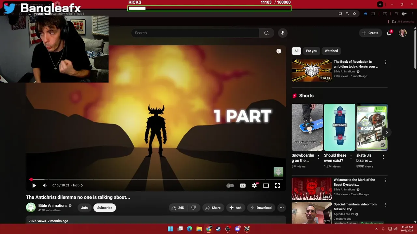Open Special members video from Mexico City
This screenshot has width=417, height=234.
point(312,213)
